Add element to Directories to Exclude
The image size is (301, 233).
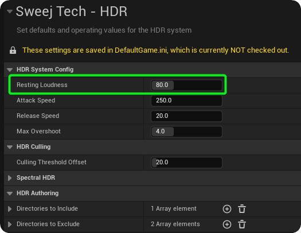coord(227,224)
